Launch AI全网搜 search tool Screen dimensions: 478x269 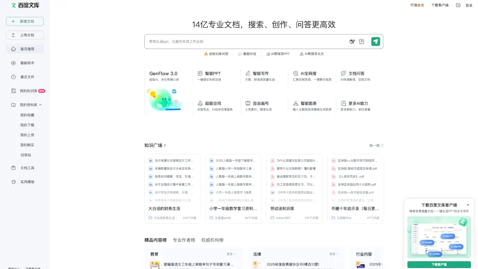click(x=309, y=76)
